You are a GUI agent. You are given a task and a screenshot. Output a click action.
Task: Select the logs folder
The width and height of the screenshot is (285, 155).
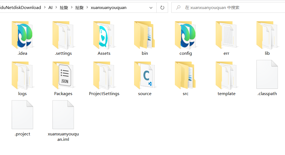click(22, 75)
